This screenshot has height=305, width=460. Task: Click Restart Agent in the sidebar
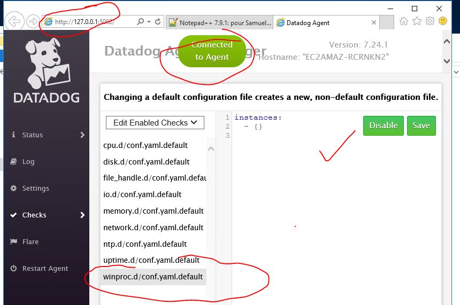45,269
